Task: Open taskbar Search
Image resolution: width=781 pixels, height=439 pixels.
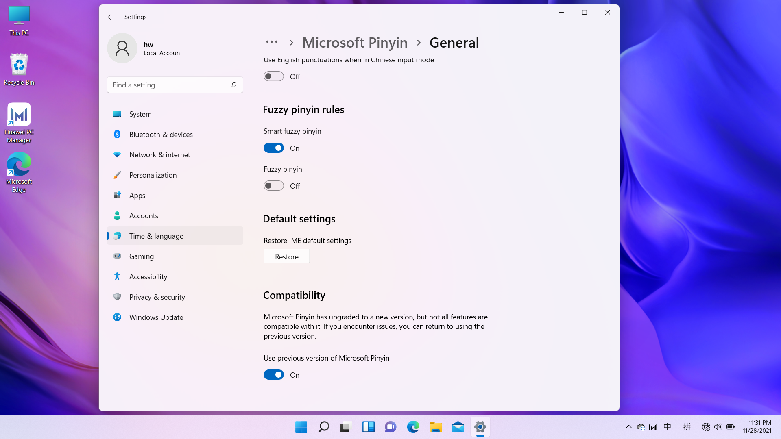Action: [x=323, y=427]
